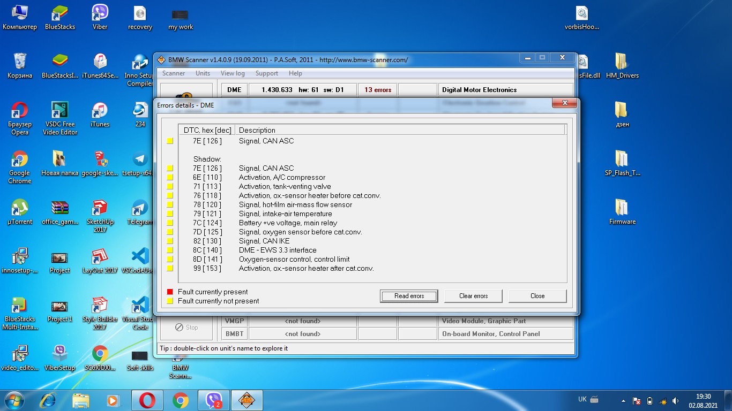The width and height of the screenshot is (732, 411).
Task: Open the Windows Start menu
Action: (x=14, y=400)
